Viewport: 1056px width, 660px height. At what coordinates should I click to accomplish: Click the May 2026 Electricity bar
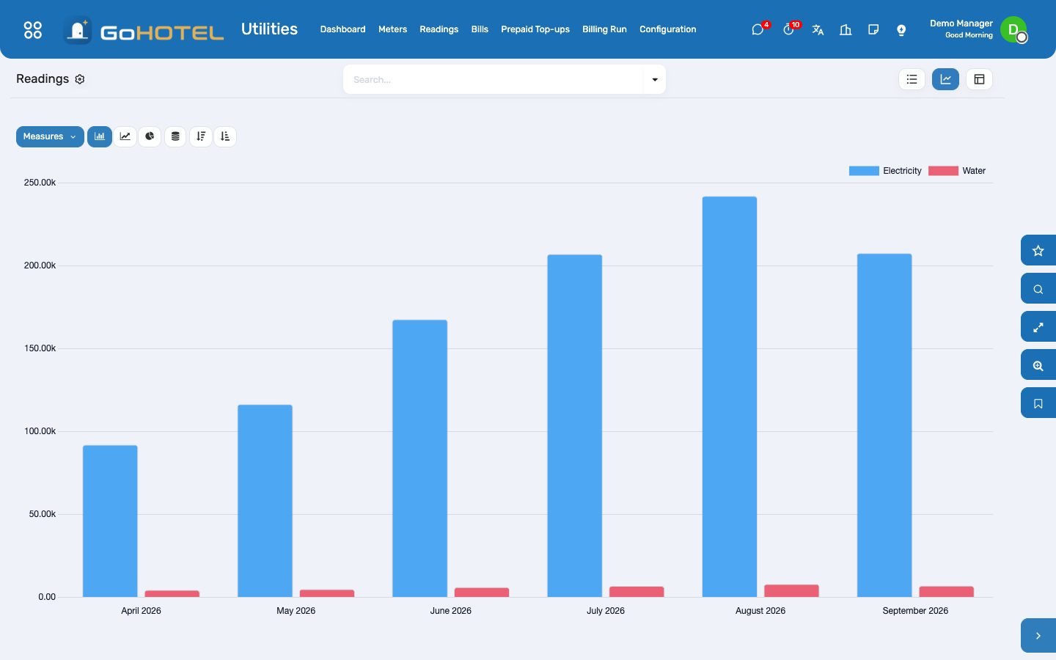(x=265, y=501)
